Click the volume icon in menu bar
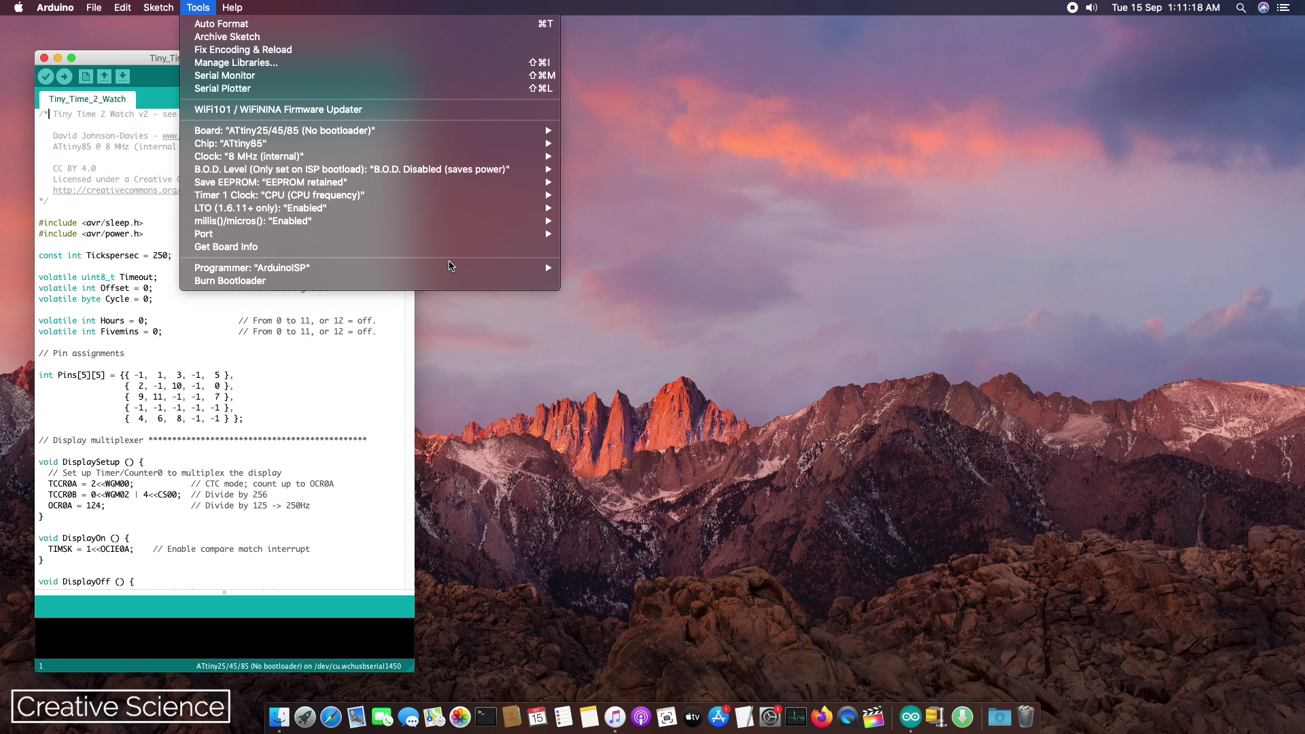This screenshot has width=1305, height=734. coord(1092,7)
